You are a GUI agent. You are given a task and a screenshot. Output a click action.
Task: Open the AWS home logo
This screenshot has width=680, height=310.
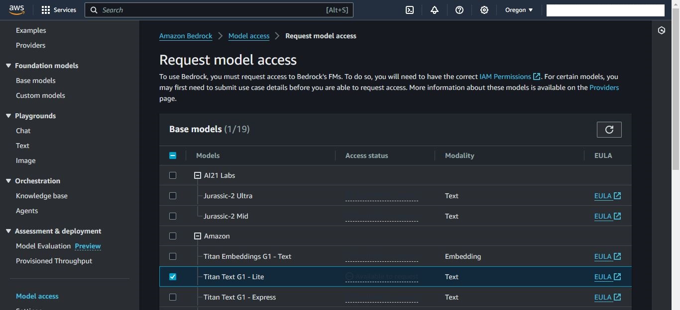click(x=16, y=10)
